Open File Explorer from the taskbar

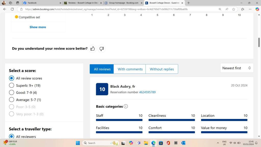click(146, 143)
